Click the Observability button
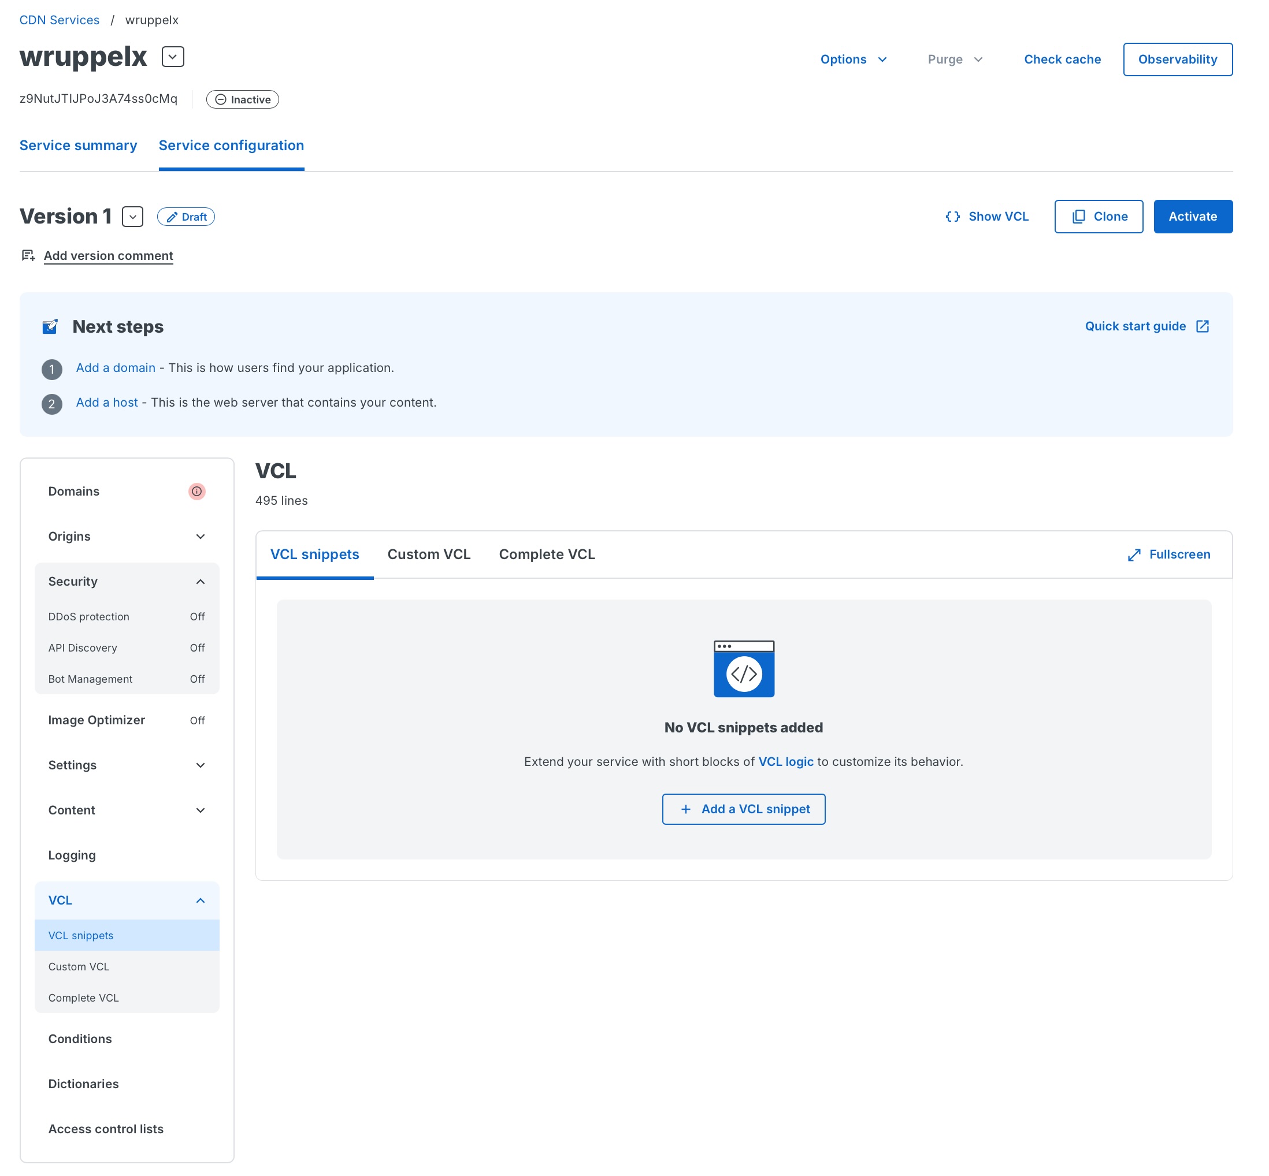 pyautogui.click(x=1177, y=59)
